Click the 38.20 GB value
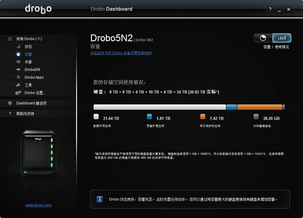 tap(271, 118)
